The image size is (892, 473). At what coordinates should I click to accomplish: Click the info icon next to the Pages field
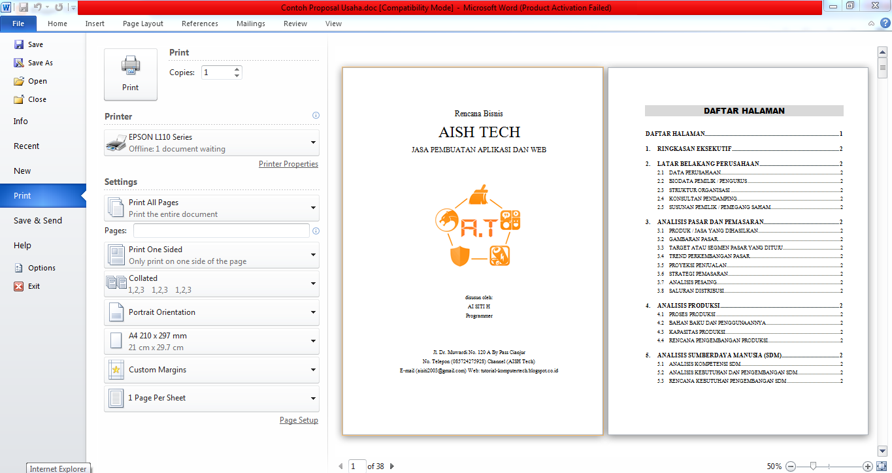pos(316,231)
